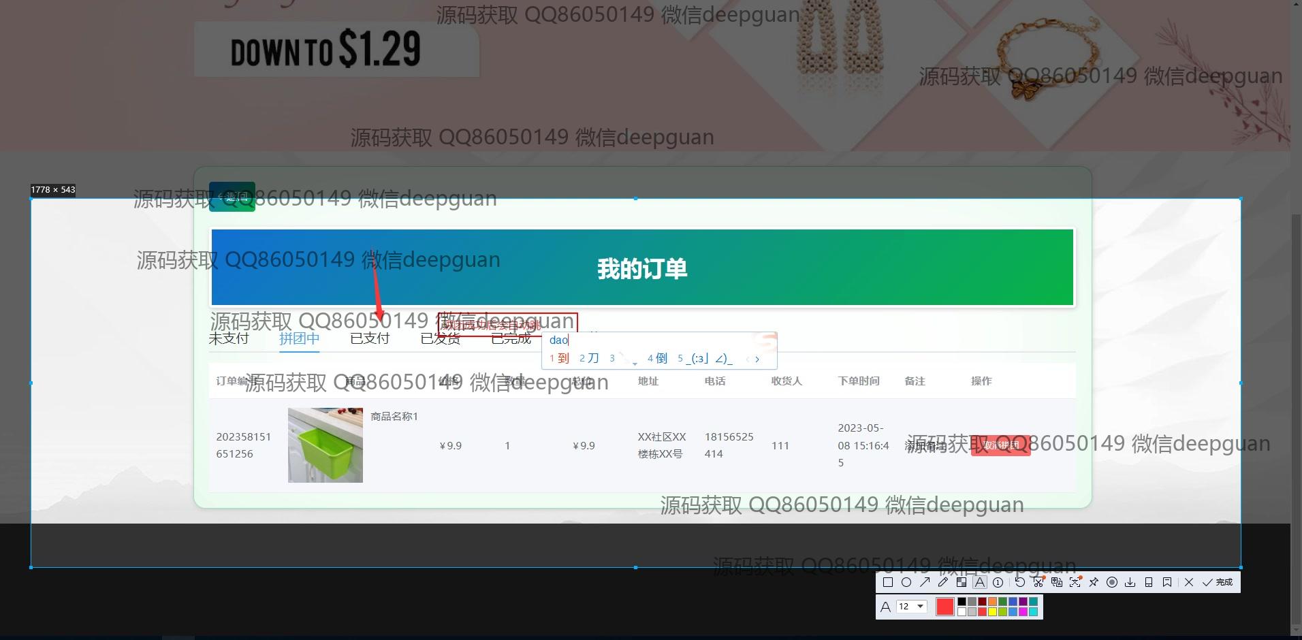Click the phone number 18156525414
This screenshot has height=640, width=1302.
[x=729, y=445]
